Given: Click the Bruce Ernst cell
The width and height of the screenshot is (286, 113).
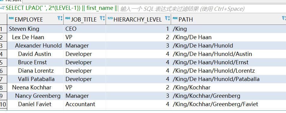Looking at the screenshot, I should (x=35, y=62).
